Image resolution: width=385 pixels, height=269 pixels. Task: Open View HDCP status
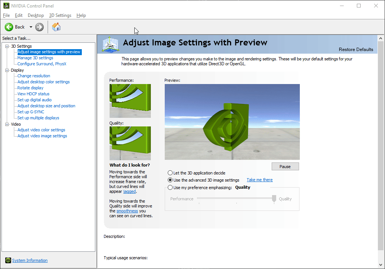[x=33, y=94]
